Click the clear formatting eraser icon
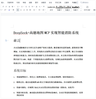96x99 pixels. coord(9,7)
